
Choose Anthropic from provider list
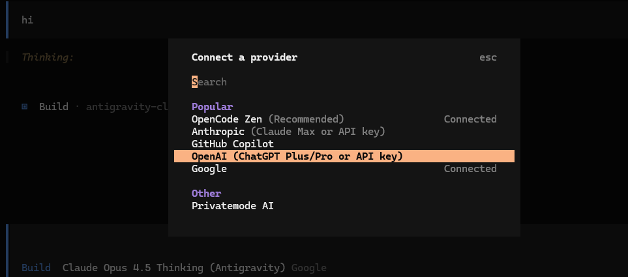pyautogui.click(x=218, y=132)
